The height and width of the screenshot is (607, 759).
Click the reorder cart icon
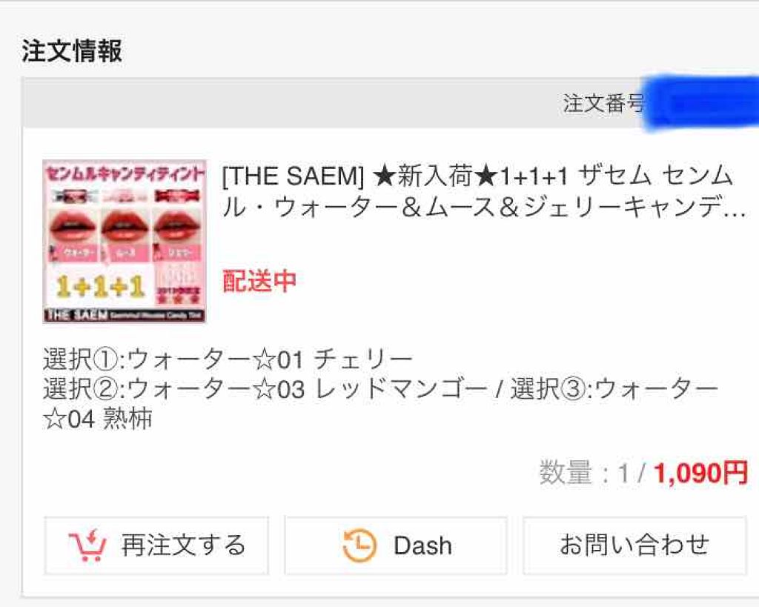point(87,545)
